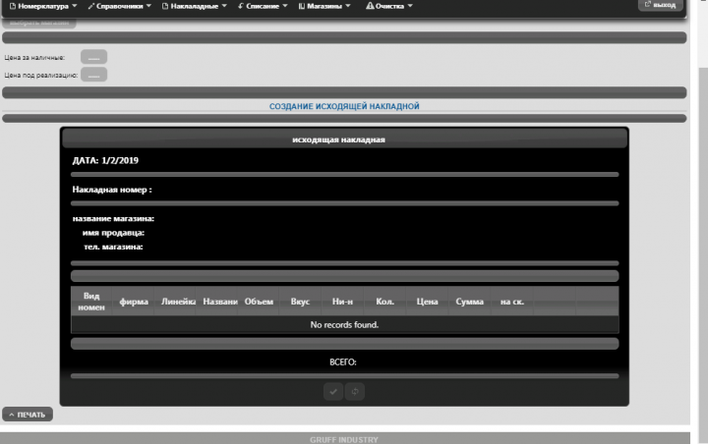Click the тел. магазина label
This screenshot has height=444, width=708.
pos(113,247)
